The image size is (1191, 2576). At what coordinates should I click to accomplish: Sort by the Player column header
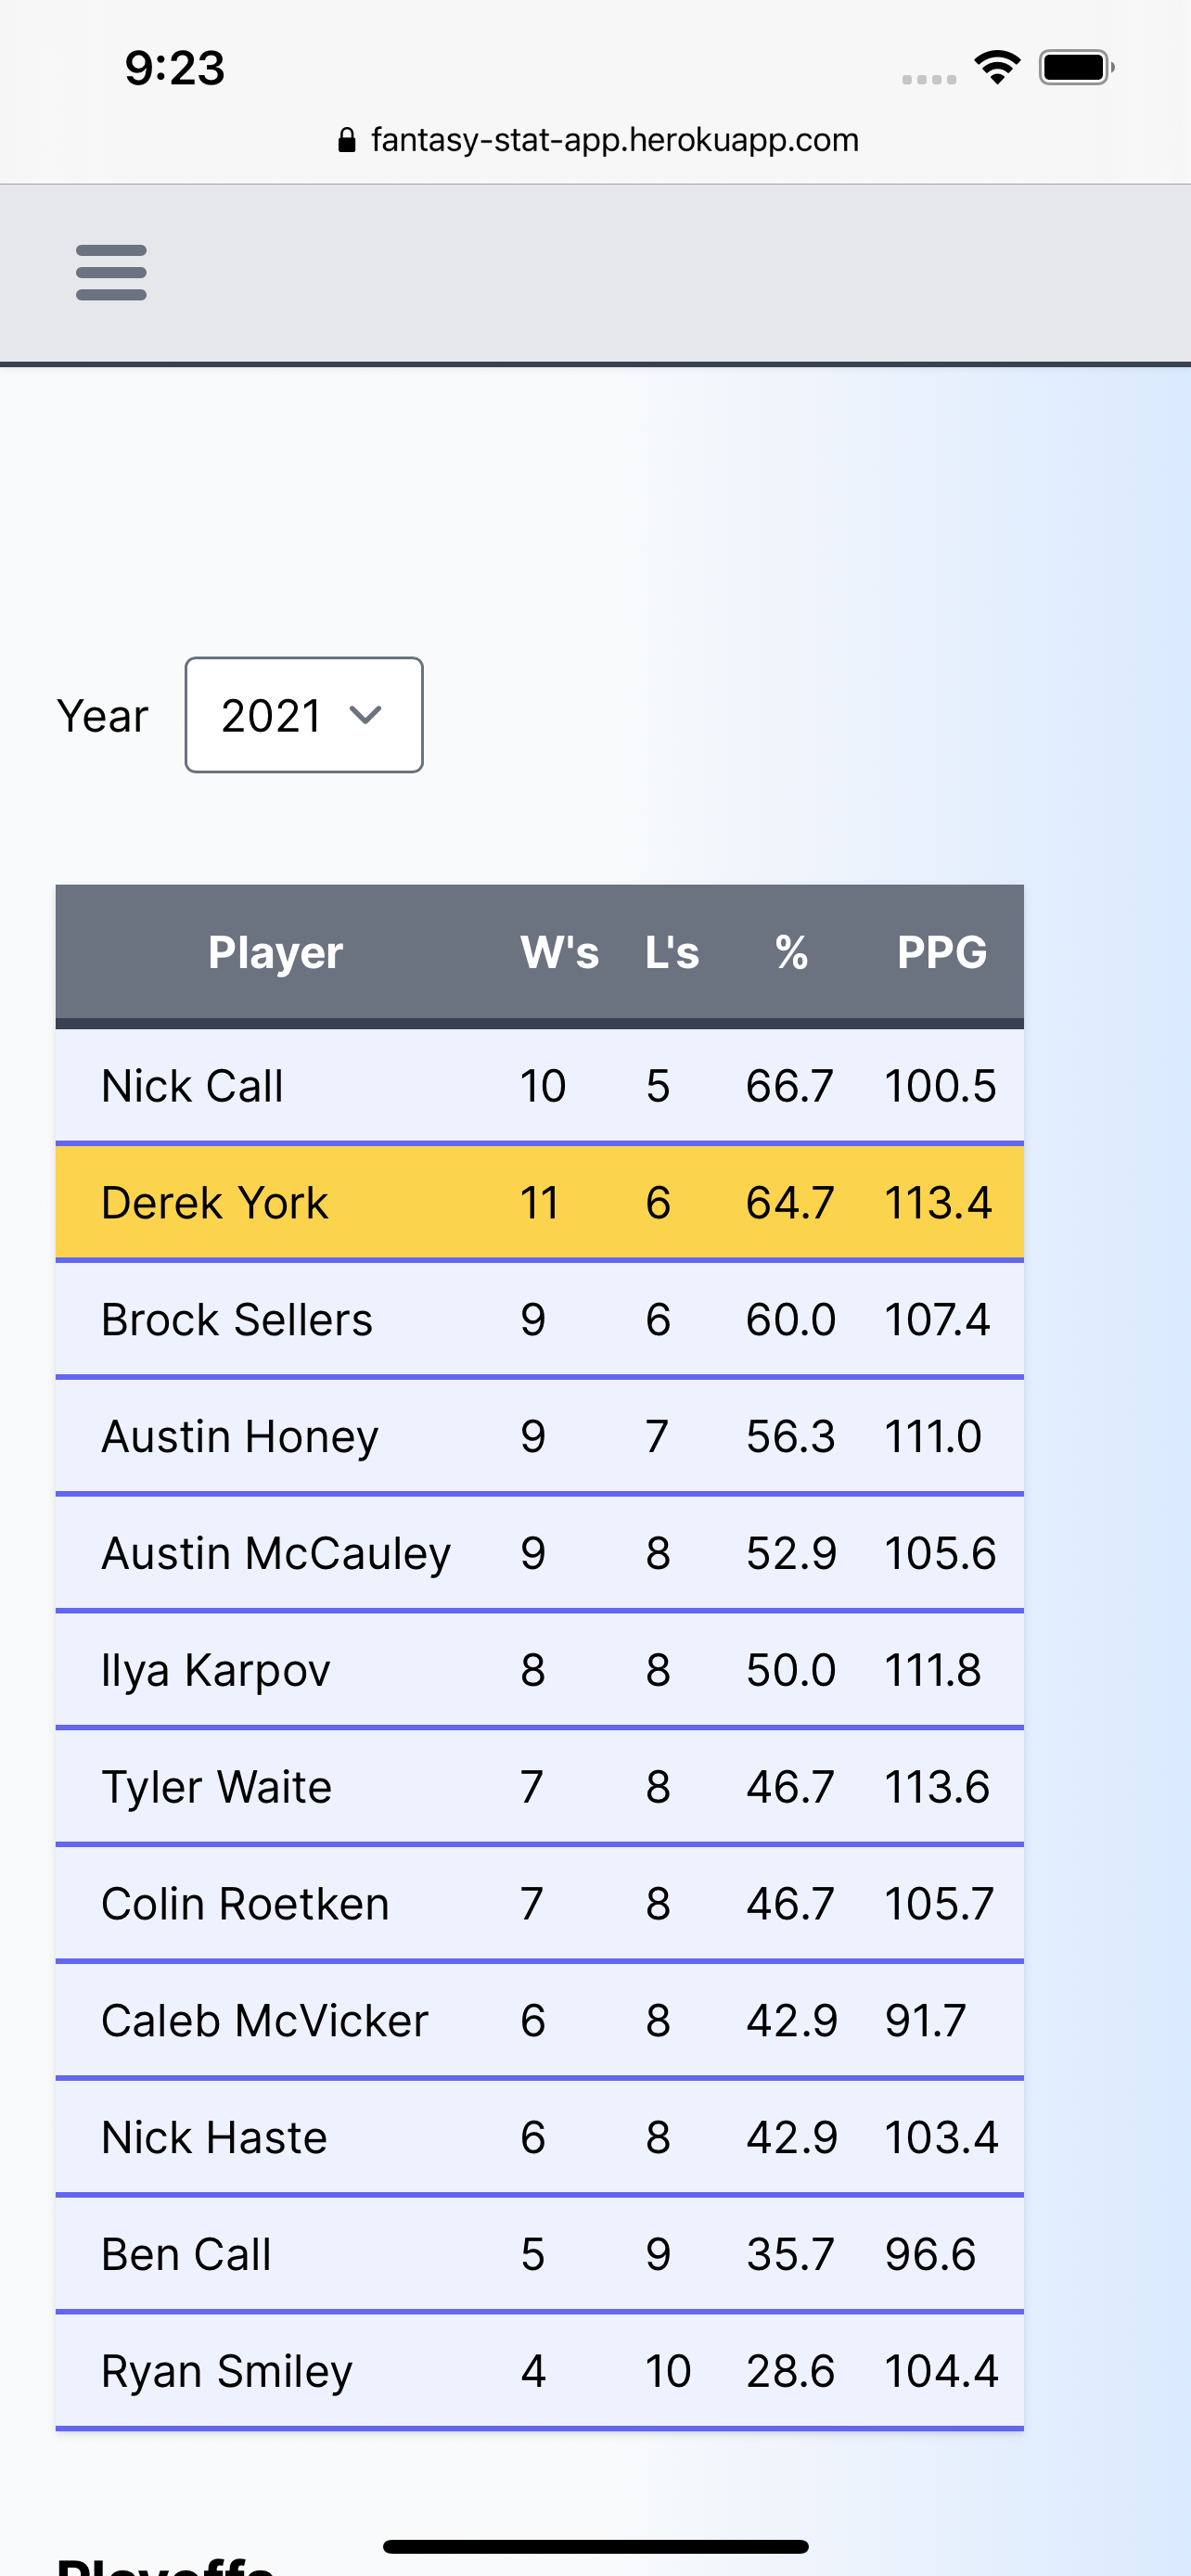[x=275, y=952]
